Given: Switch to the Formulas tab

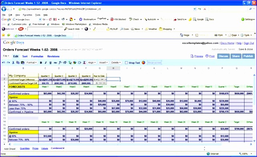Looking at the screenshot, I should click(x=37, y=56).
